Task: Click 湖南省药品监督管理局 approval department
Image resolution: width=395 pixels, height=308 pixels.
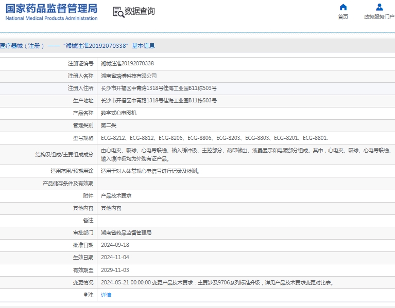Action: pos(126,232)
